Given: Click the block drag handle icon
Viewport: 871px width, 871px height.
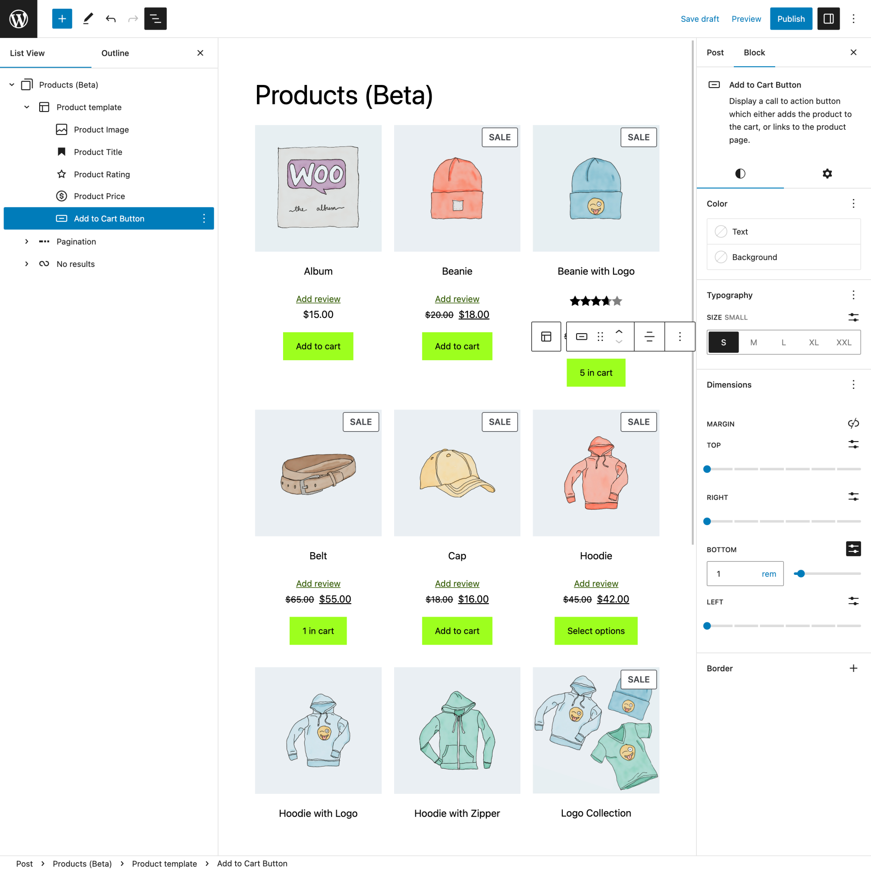Looking at the screenshot, I should [600, 336].
